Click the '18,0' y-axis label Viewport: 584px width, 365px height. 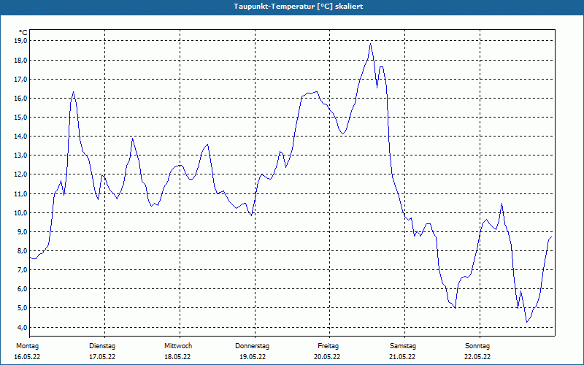20,60
